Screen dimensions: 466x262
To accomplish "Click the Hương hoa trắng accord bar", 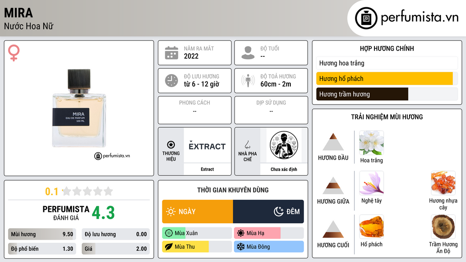I will (x=387, y=63).
